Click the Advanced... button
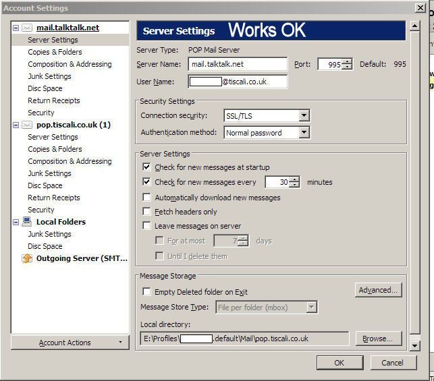The width and height of the screenshot is (434, 381). (379, 290)
